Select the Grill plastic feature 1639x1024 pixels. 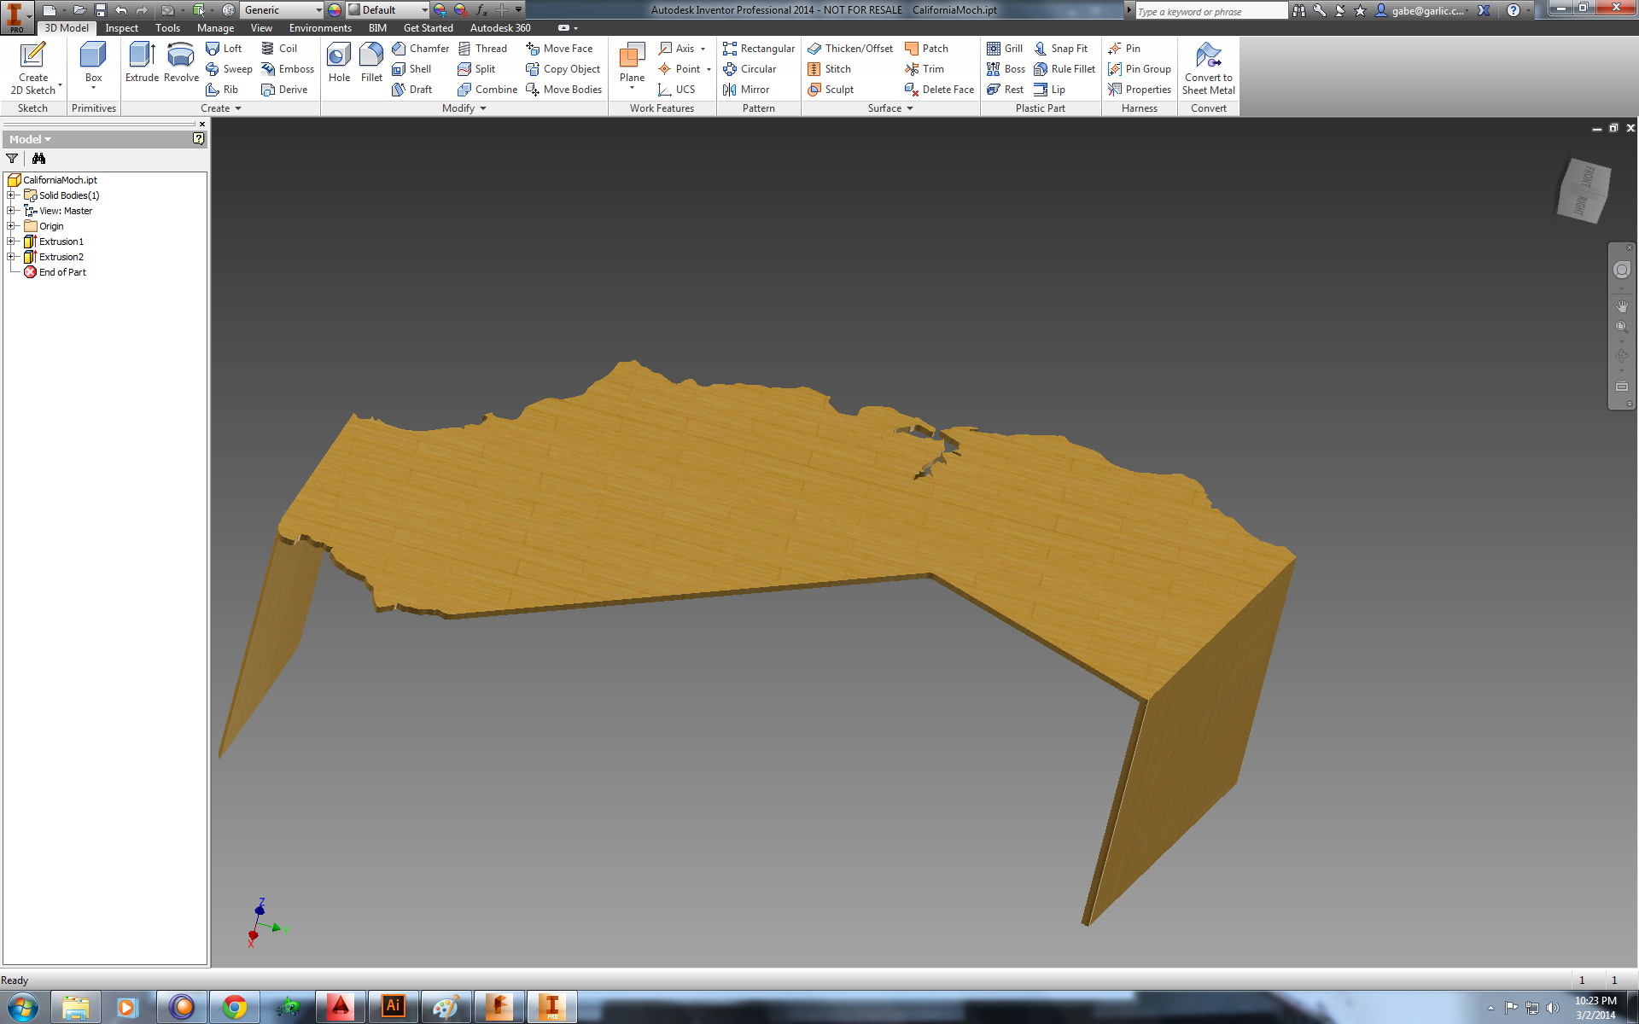(1005, 49)
